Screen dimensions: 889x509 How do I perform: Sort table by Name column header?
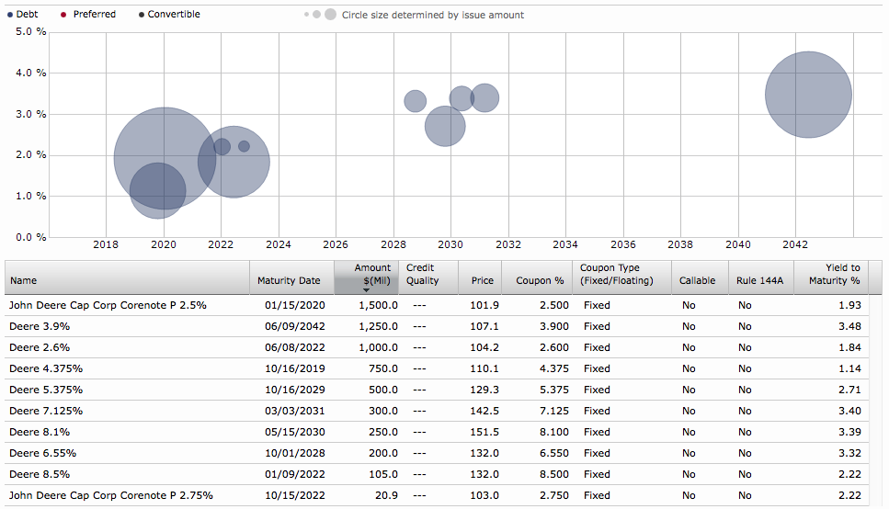click(127, 277)
